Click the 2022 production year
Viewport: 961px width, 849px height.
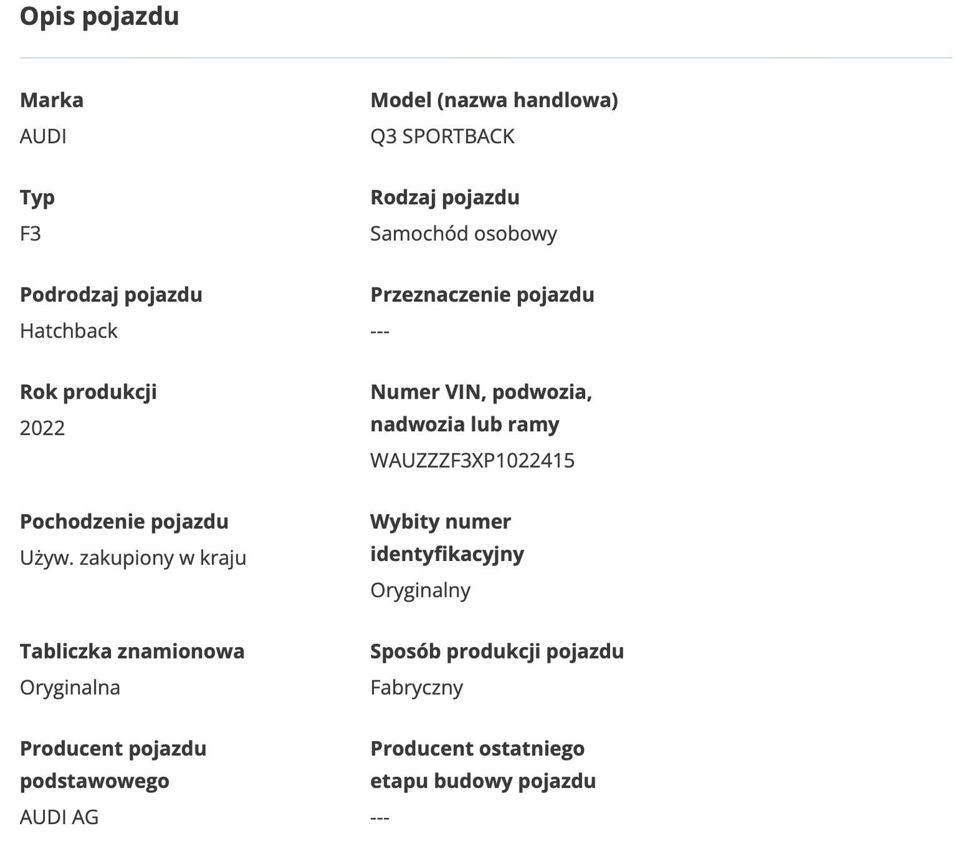click(42, 428)
